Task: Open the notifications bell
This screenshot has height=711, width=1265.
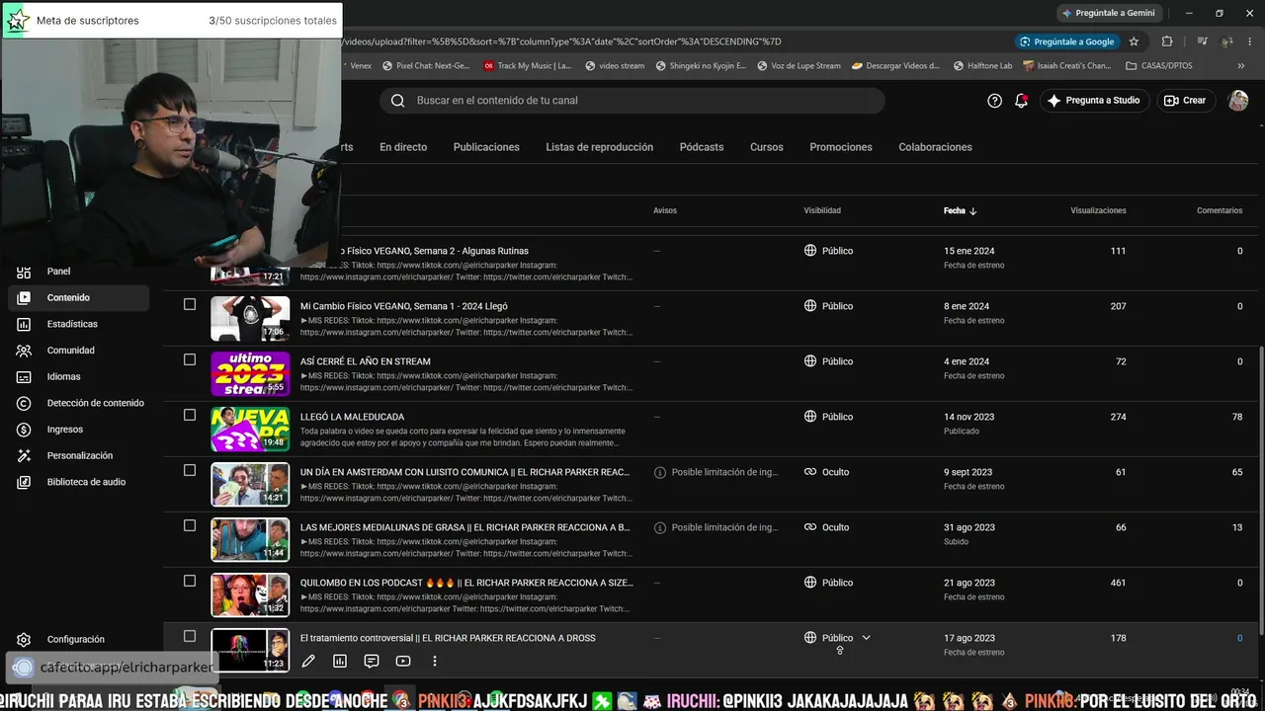Action: coord(1021,101)
